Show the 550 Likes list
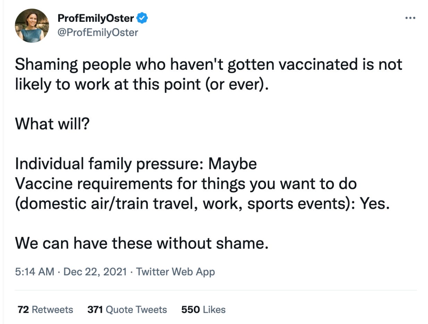Image resolution: width=428 pixels, height=324 pixels. point(203,309)
